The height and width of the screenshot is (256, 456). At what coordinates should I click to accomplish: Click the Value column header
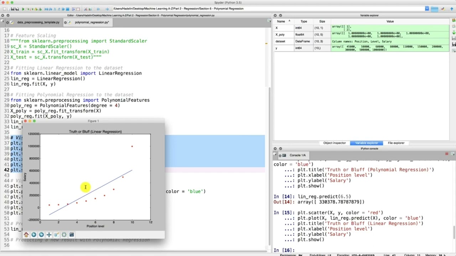[390, 21]
